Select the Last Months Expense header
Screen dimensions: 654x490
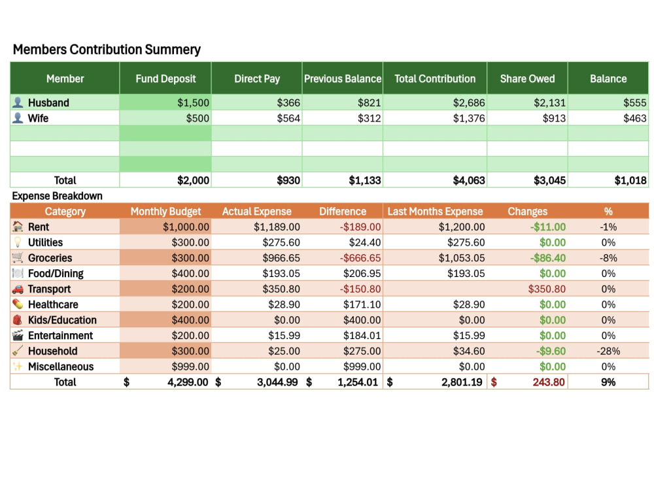435,211
